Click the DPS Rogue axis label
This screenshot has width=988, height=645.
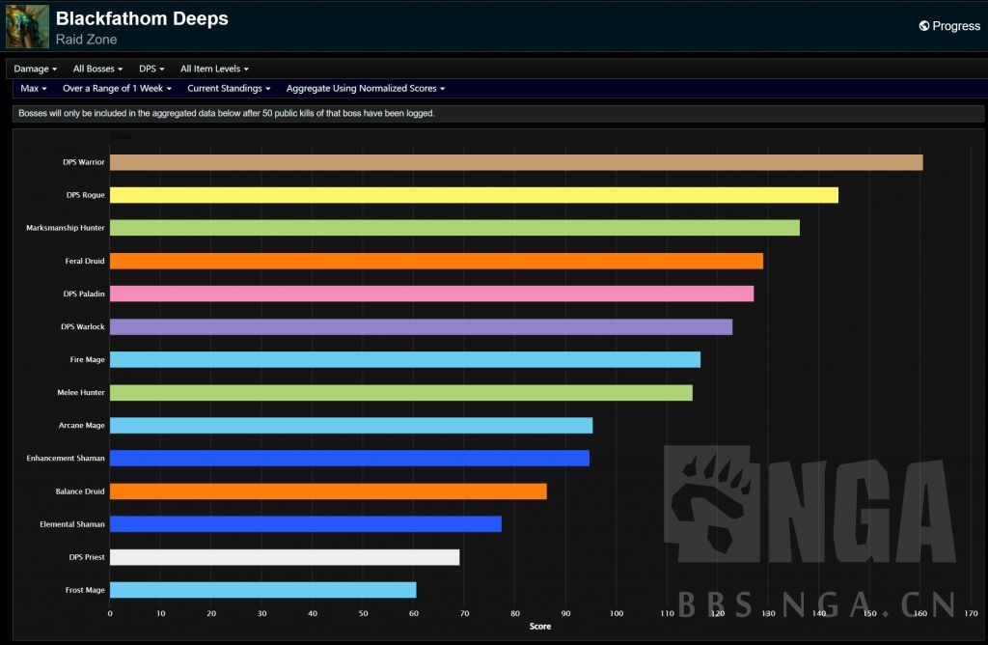click(86, 195)
